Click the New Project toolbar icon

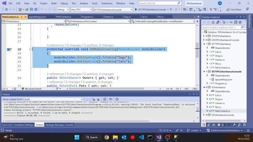[20, 9]
